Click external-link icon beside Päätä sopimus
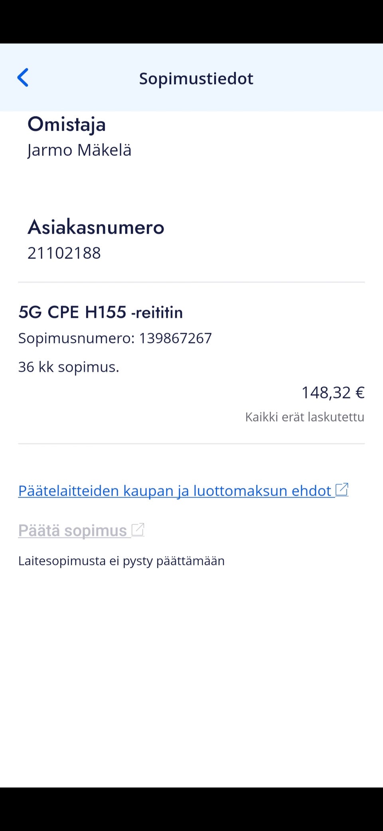This screenshot has height=831, width=383. pyautogui.click(x=138, y=530)
